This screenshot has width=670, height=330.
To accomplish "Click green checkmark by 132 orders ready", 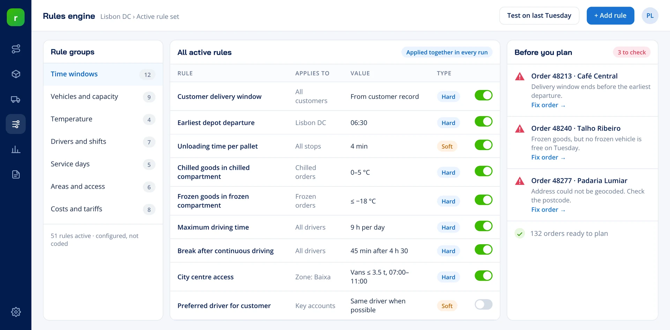I will point(520,234).
